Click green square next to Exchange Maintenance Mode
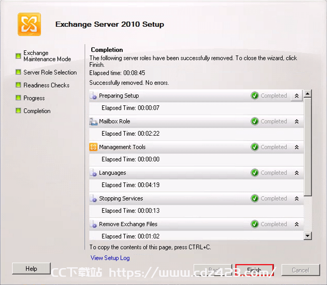Viewport: 327px width, 285px height. pyautogui.click(x=19, y=56)
